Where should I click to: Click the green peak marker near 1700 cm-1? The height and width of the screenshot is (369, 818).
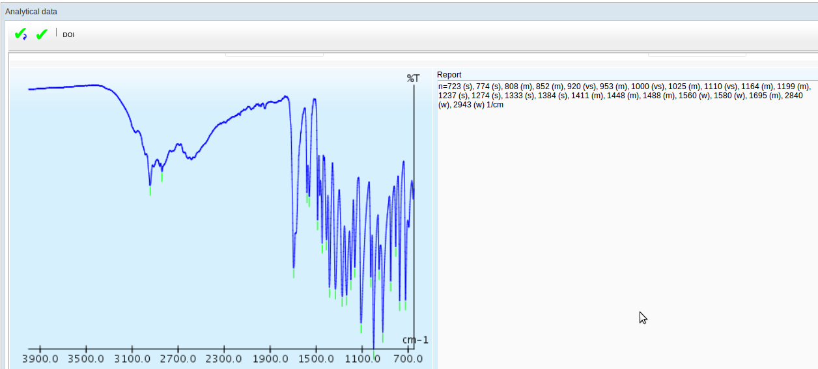coord(294,273)
